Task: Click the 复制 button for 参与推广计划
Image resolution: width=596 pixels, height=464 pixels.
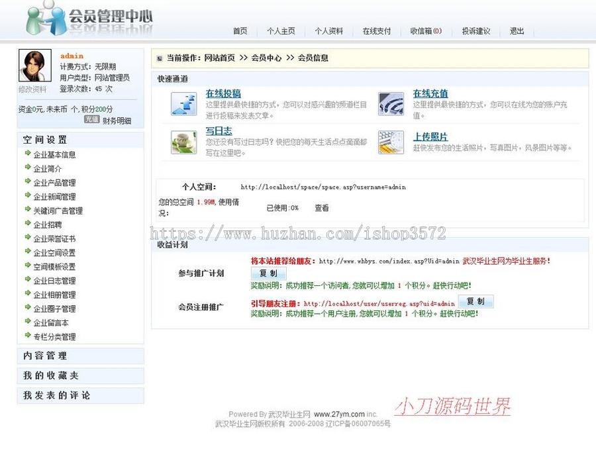Action: 268,273
